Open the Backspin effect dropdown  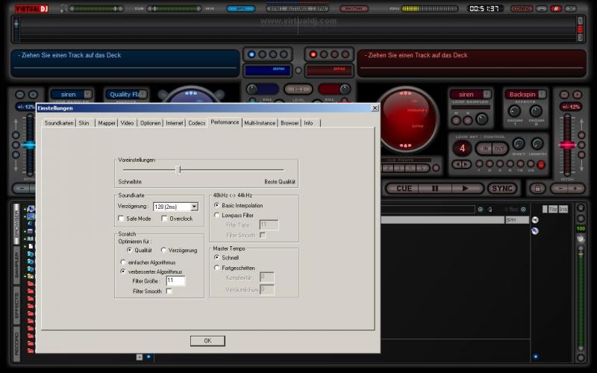tap(543, 94)
